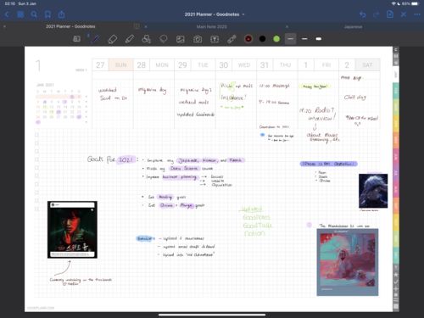The width and height of the screenshot is (424, 318).
Task: Open the 31 THU day header
Action: pos(277,65)
